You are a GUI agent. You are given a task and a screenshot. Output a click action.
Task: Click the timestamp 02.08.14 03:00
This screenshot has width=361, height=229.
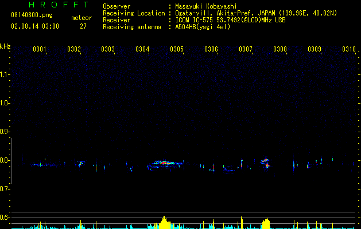35,26
